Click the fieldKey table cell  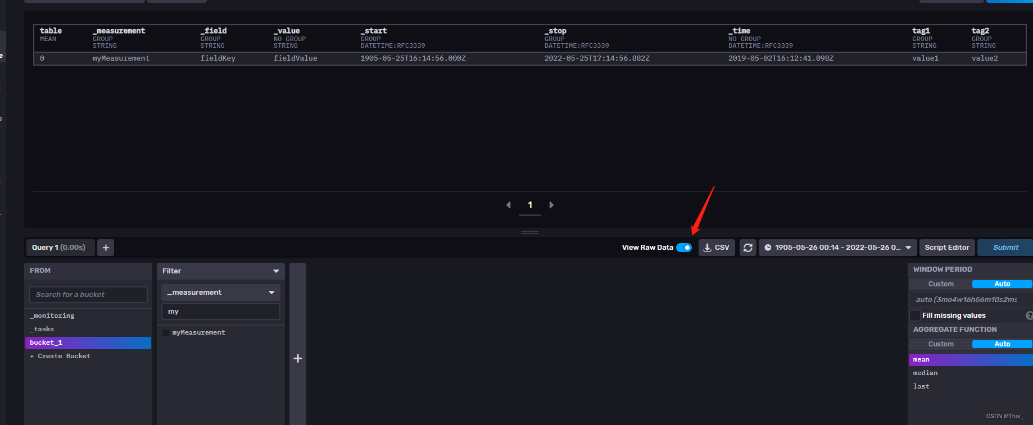coord(218,58)
